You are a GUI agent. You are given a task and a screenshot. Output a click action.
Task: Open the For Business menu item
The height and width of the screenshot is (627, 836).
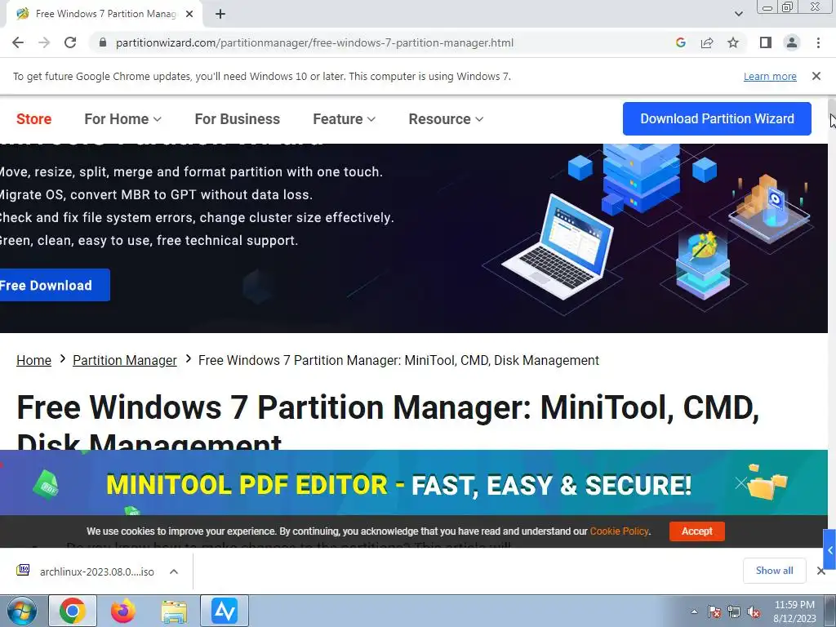click(238, 119)
